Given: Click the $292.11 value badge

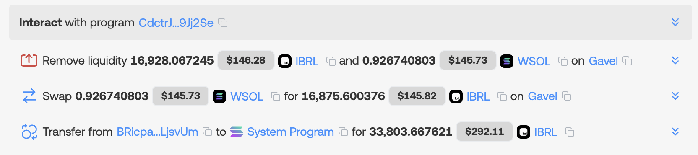Looking at the screenshot, I should [x=484, y=132].
